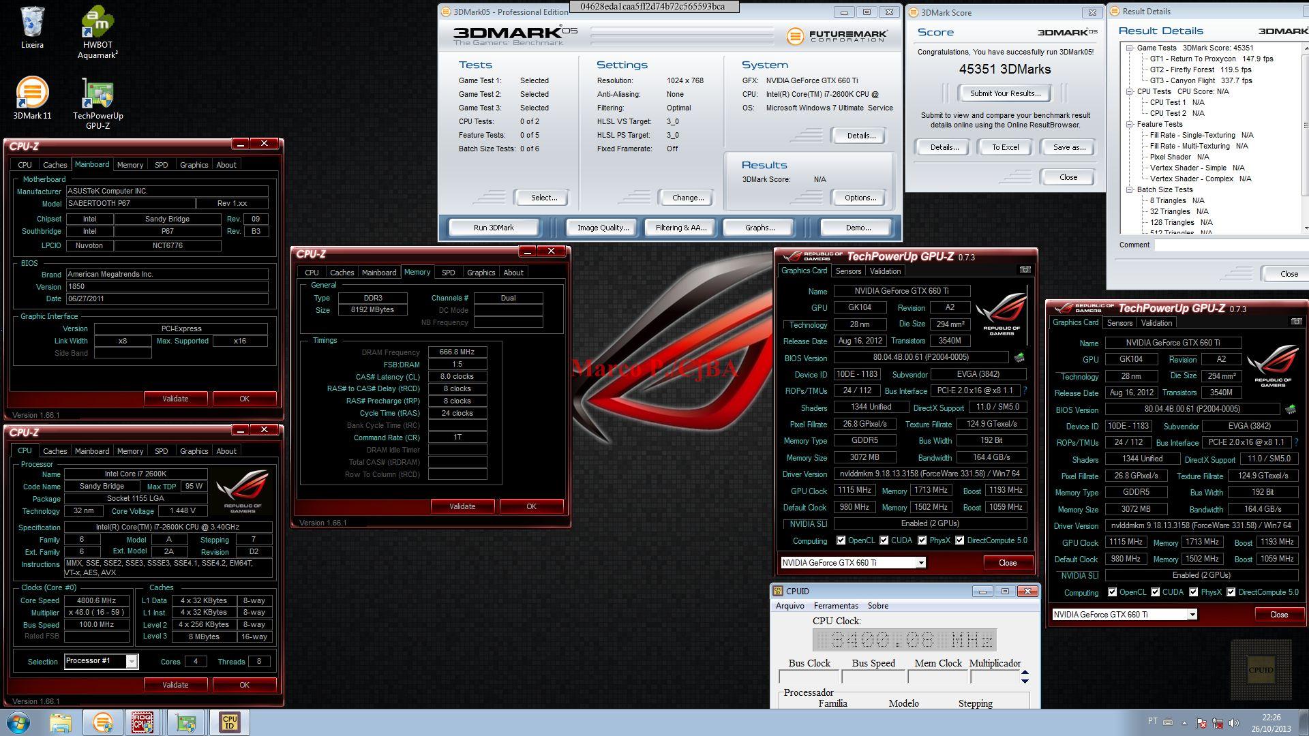Viewport: 1309px width, 736px height.
Task: Click BIOS save chip icon in GPU-Z window above CPUID
Action: 1019,357
